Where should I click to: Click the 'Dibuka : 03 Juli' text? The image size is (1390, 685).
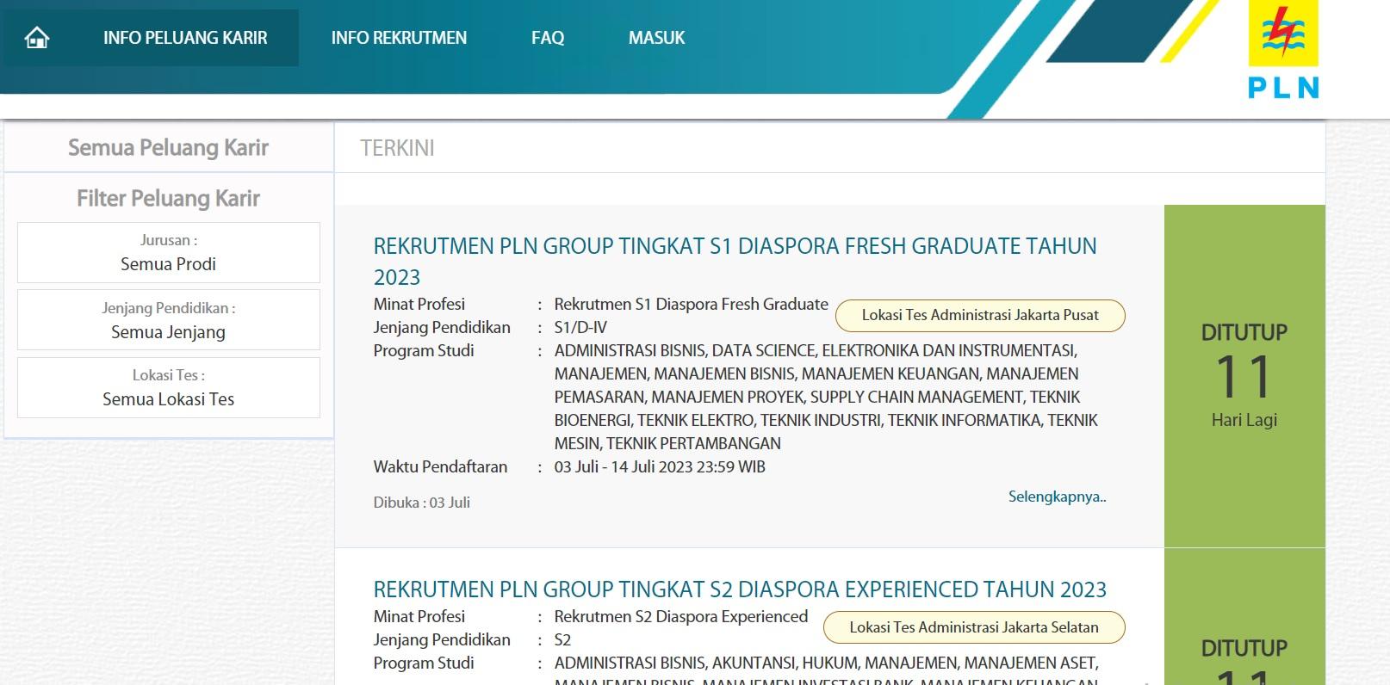pos(422,503)
